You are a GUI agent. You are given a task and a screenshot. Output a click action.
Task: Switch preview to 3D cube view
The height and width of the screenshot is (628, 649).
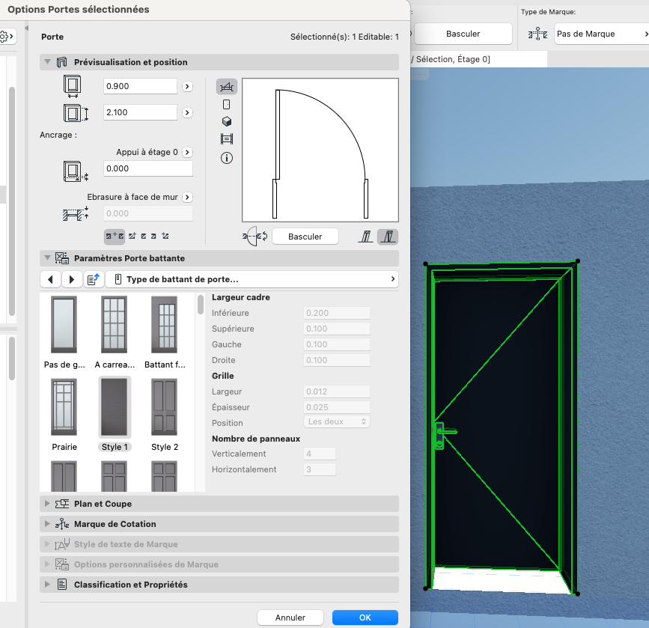tap(226, 121)
